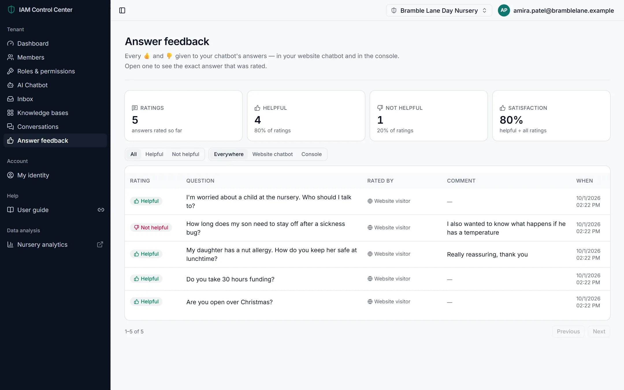Click the Conversations chat icon
Screen dimensions: 624x390
pyautogui.click(x=10, y=127)
